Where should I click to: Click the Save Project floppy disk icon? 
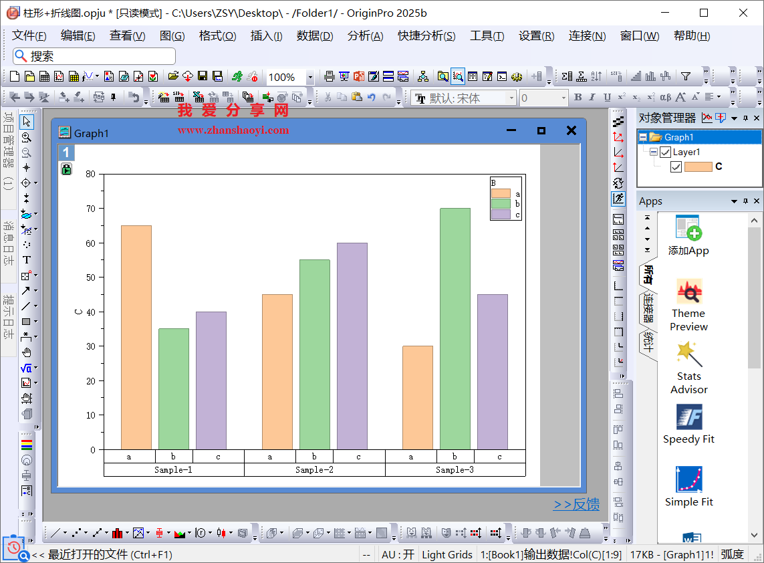pos(203,77)
